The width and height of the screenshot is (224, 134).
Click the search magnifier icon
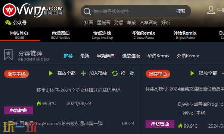87,12
